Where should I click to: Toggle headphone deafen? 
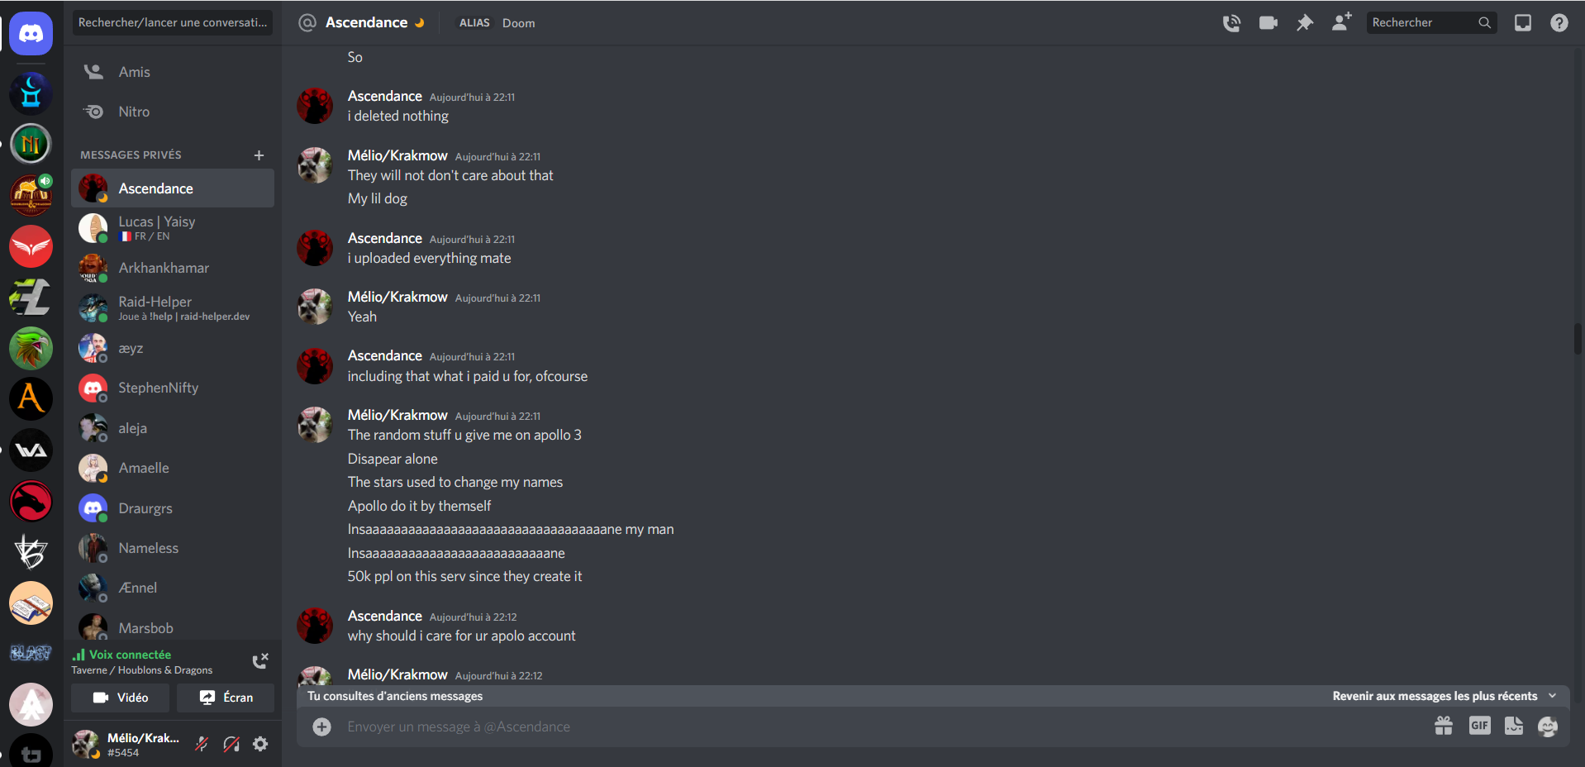pos(231,744)
